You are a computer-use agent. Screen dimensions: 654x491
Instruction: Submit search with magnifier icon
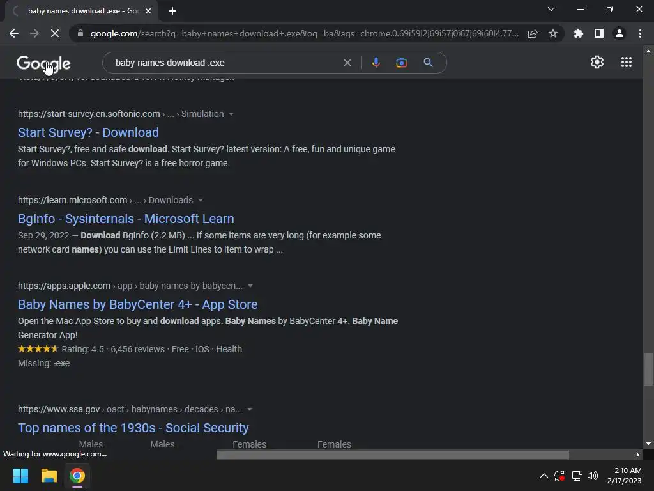tap(428, 63)
